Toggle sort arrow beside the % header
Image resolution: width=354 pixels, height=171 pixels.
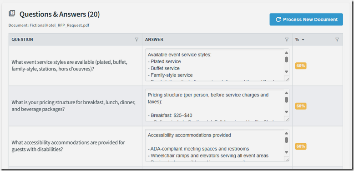(x=303, y=40)
